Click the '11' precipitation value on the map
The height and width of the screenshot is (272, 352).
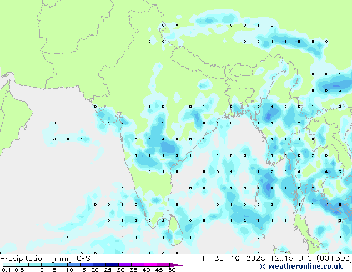click(326, 204)
